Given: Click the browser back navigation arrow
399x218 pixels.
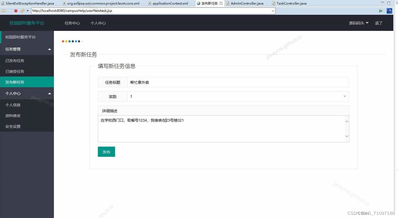Looking at the screenshot, I should 3,11.
